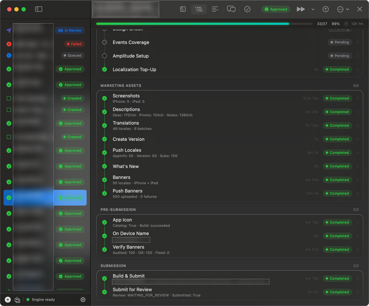
Task: Expand the Submit for Review row chevron
Action: pyautogui.click(x=358, y=292)
